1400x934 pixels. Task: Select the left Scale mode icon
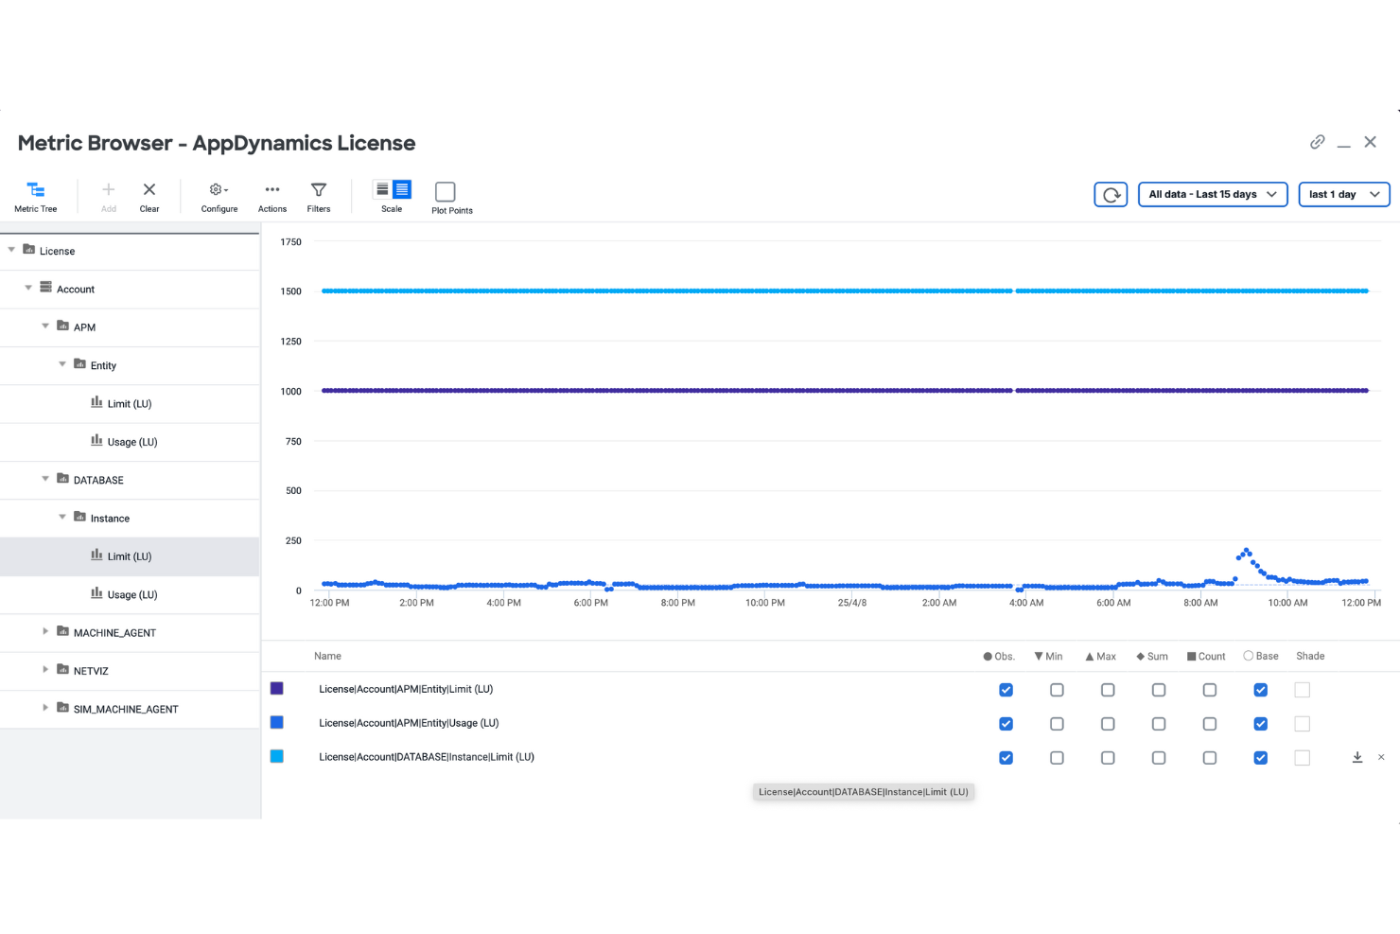(x=382, y=189)
